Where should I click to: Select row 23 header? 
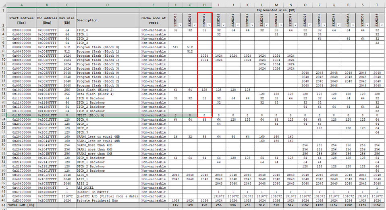click(x=3, y=115)
